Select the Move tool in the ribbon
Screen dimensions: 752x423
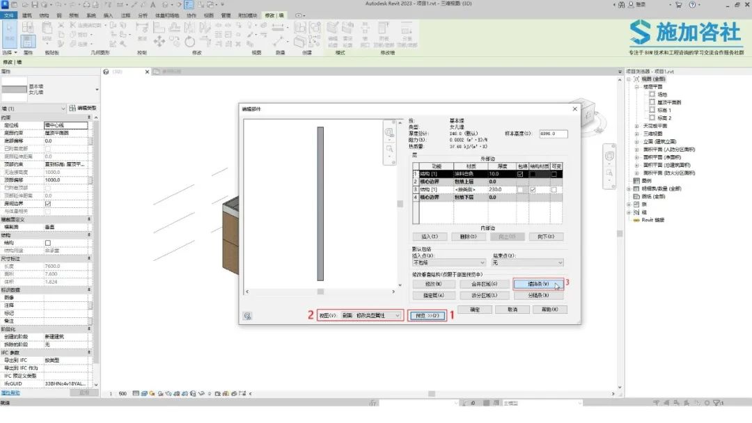(x=159, y=42)
